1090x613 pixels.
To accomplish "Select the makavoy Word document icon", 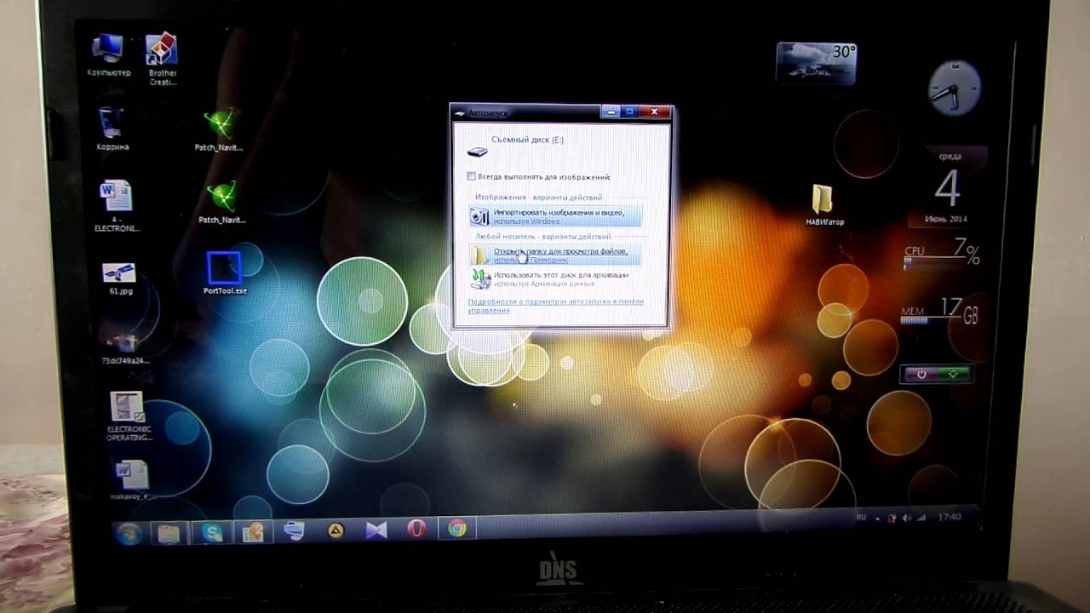I will (131, 480).
